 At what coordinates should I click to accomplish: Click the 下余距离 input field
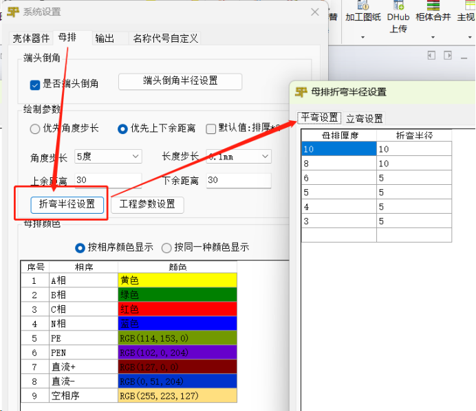(239, 181)
